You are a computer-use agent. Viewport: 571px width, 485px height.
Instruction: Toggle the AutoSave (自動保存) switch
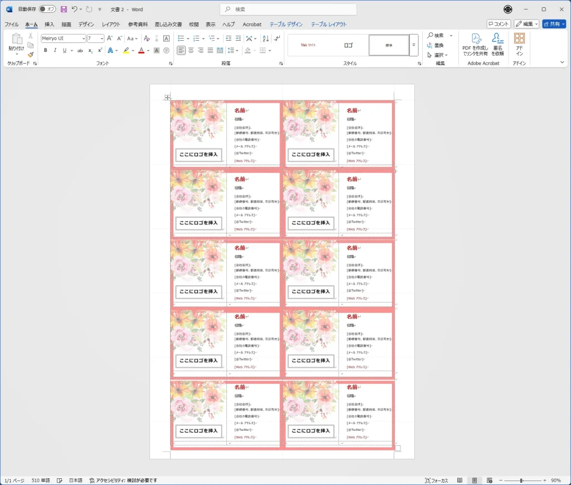coord(47,9)
